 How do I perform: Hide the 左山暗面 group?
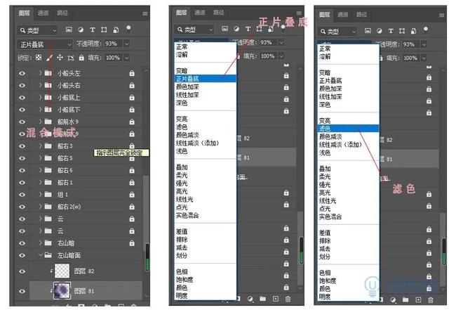click(22, 255)
